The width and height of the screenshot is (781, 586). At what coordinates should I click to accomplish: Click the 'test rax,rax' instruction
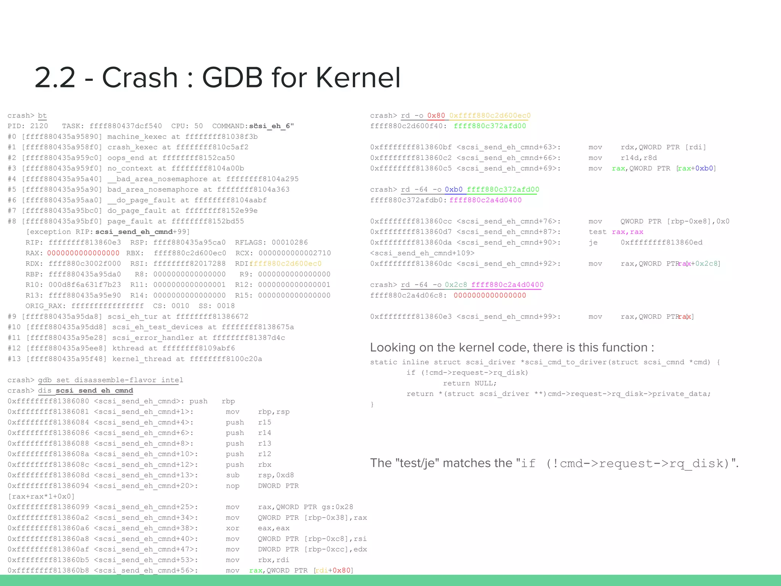506,232
